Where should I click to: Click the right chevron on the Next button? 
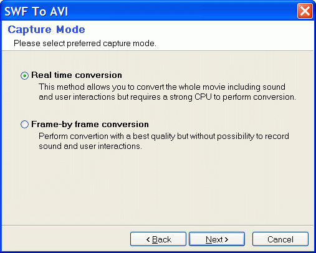pyautogui.click(x=226, y=239)
